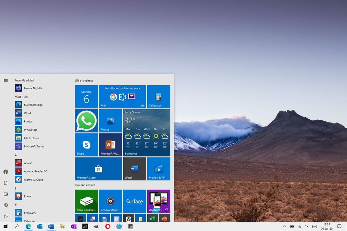Launch the Calculator tile
Screen dimensions: 347x231
[158, 97]
